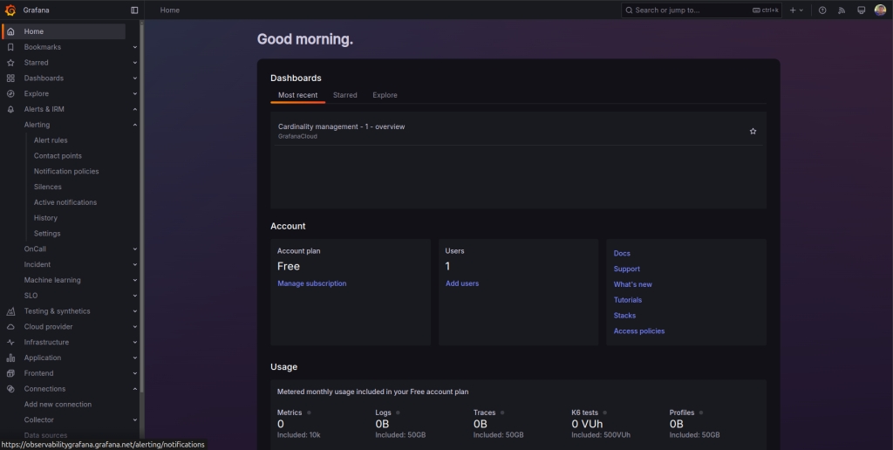Click the Grafana flame logo
This screenshot has height=450, width=893.
point(11,10)
